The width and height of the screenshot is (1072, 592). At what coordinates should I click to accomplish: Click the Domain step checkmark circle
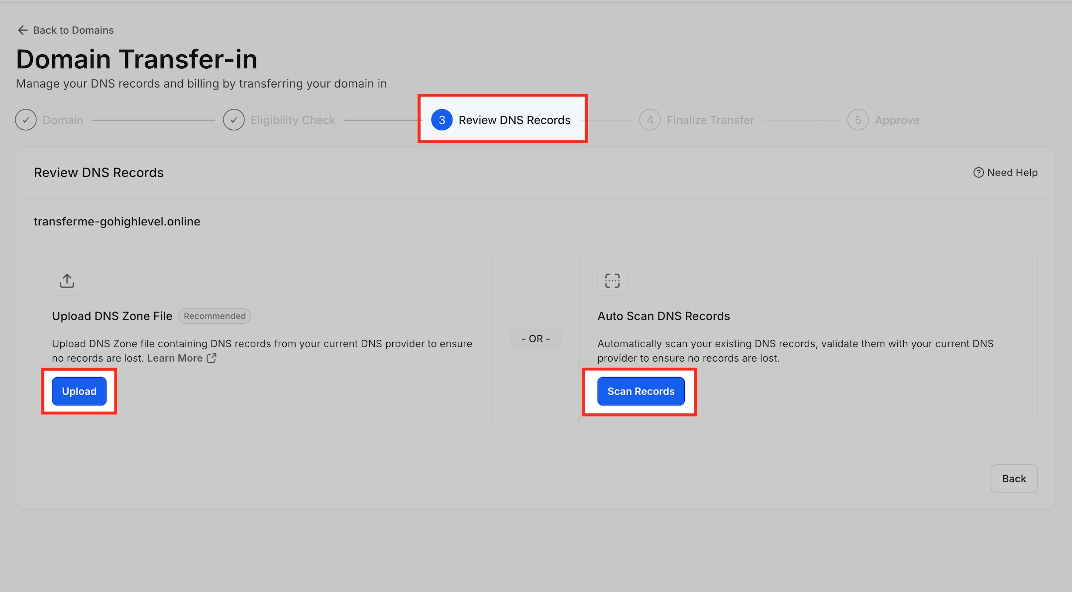coord(26,120)
